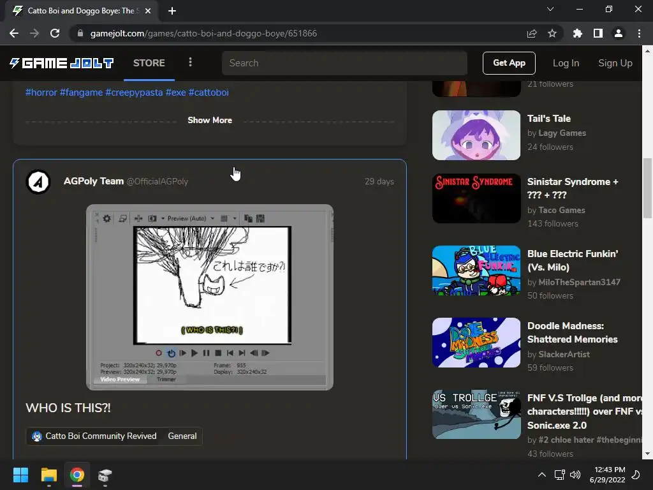Screen dimensions: 653x490
Task: Select the Catto Boi and Doggo Boye tab
Action: (x=81, y=11)
